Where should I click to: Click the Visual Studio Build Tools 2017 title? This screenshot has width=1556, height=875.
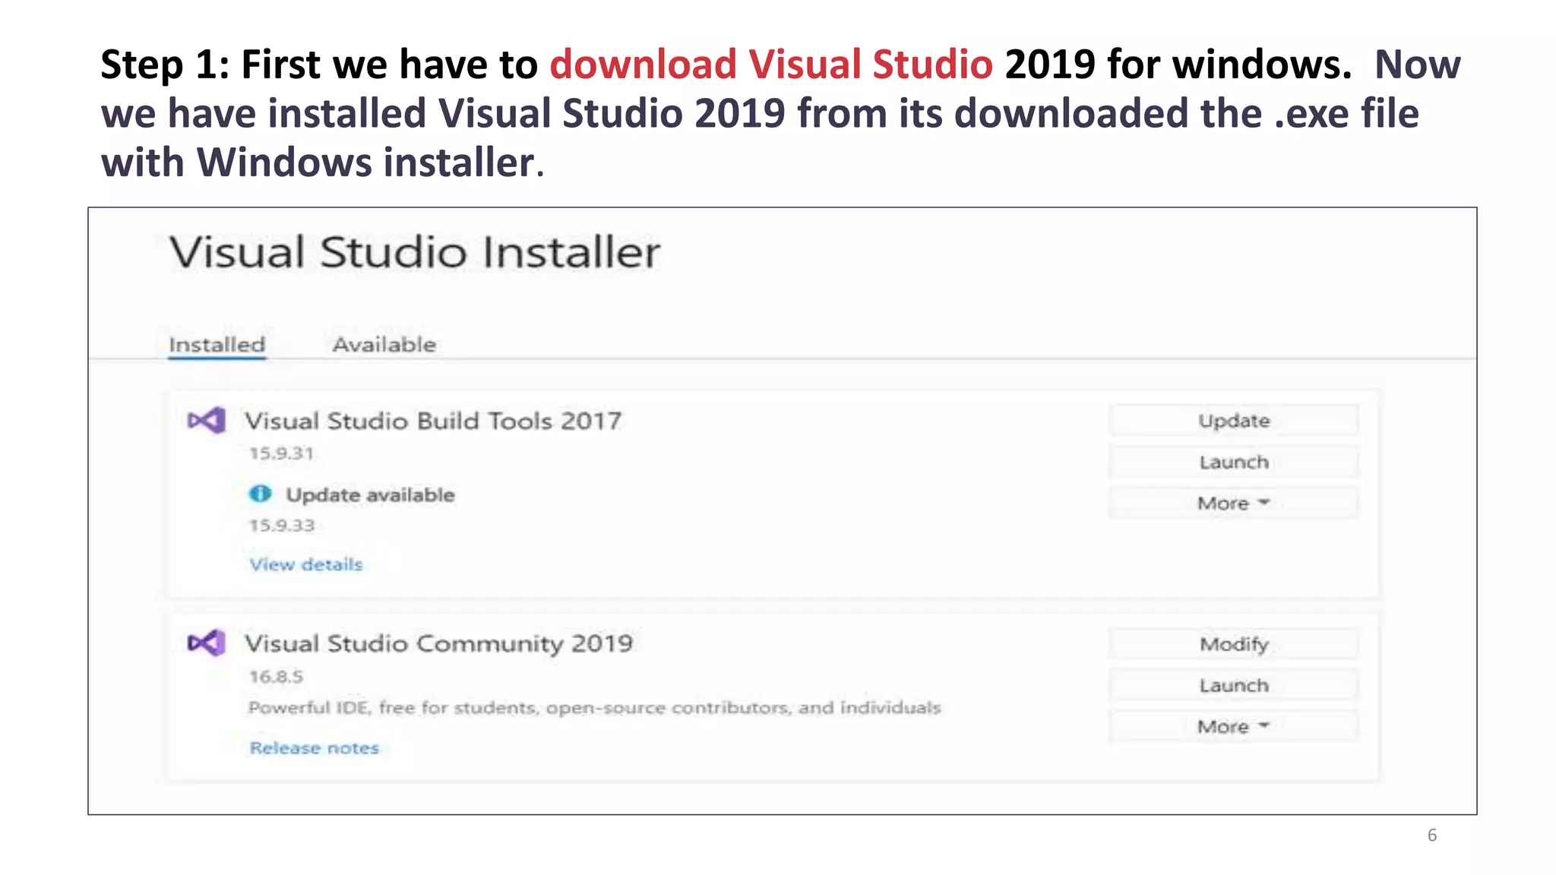point(433,421)
